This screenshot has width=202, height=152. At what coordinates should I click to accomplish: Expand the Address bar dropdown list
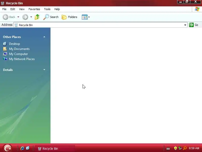185,25
